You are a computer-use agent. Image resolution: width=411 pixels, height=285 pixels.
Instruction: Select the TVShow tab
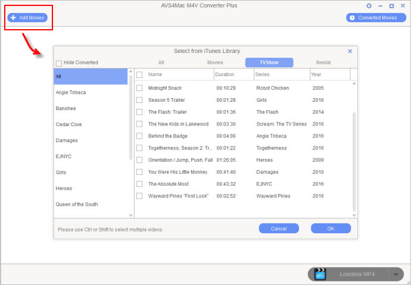coord(269,62)
